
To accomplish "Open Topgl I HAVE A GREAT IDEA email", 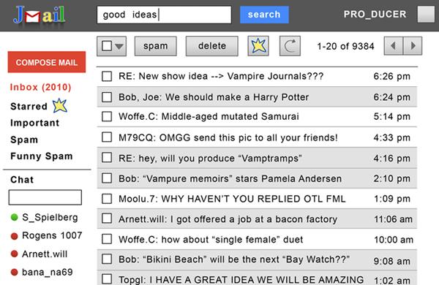I will pos(257,278).
